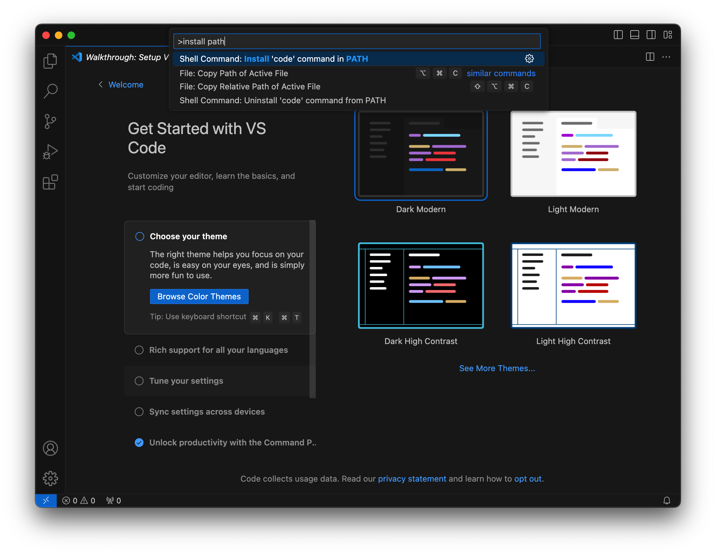Click the walkthrough steps list scrollbar
Viewport: 716px width, 554px height.
[x=312, y=309]
